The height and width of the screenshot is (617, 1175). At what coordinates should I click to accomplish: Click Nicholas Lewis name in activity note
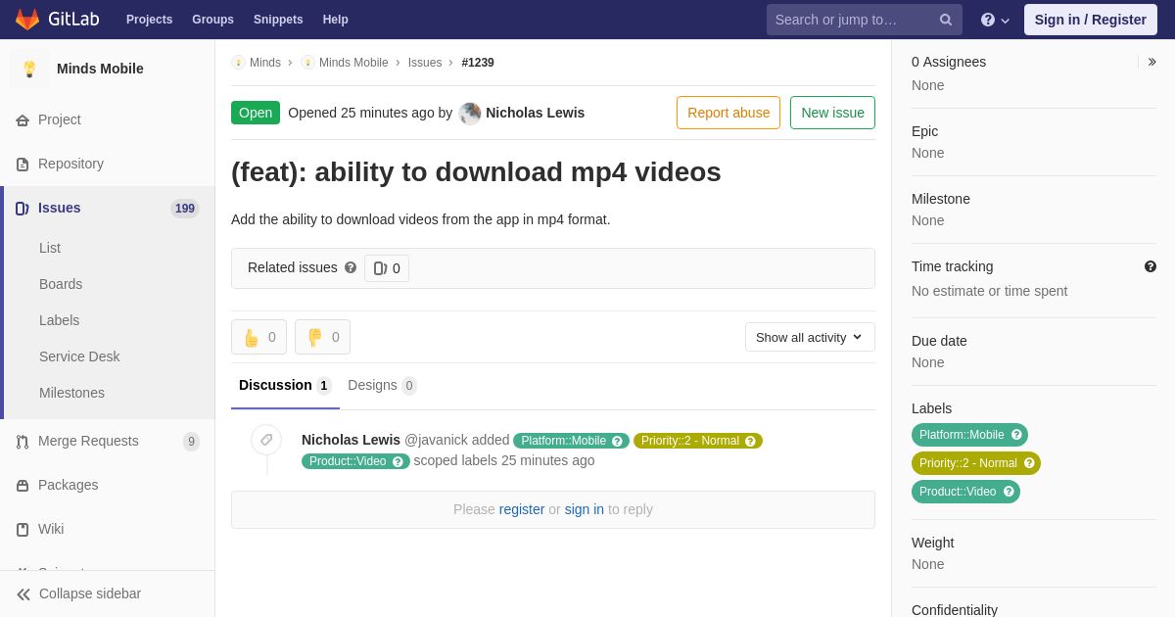pos(351,440)
